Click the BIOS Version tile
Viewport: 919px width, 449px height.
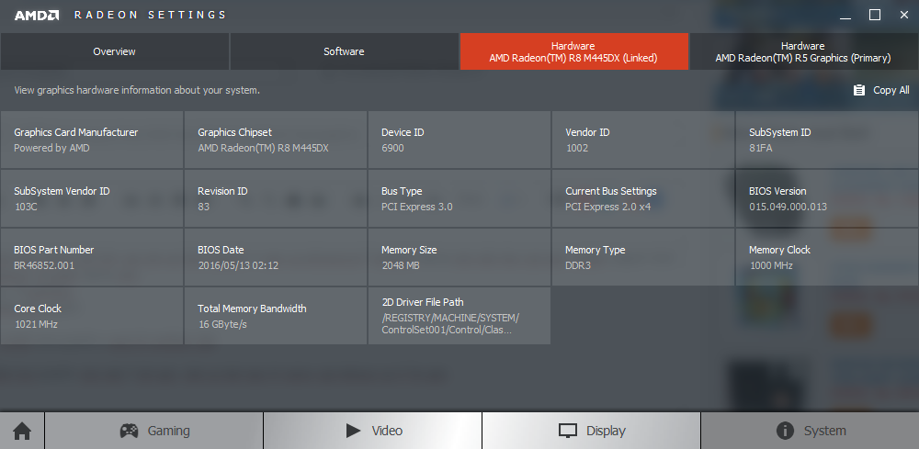(x=827, y=198)
